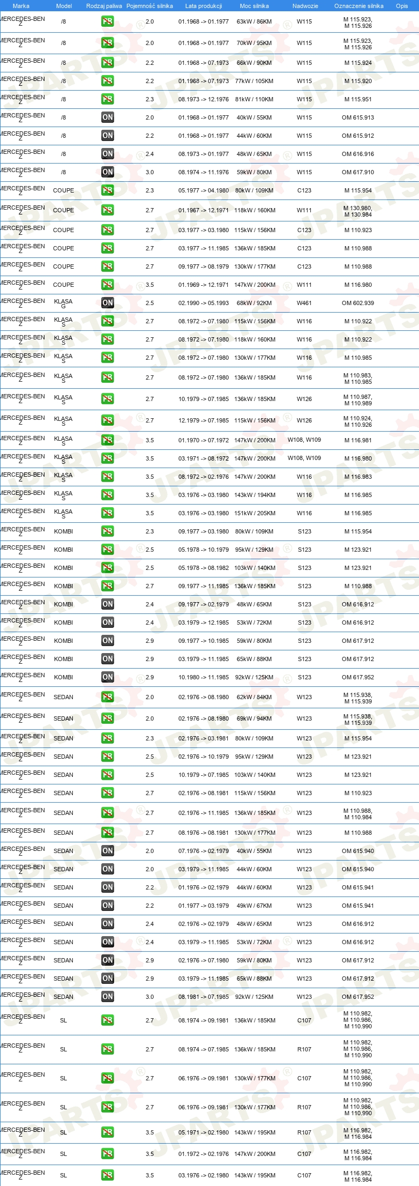
Task: Click the ON diesel icon for OM 615.913
Action: pos(108,117)
